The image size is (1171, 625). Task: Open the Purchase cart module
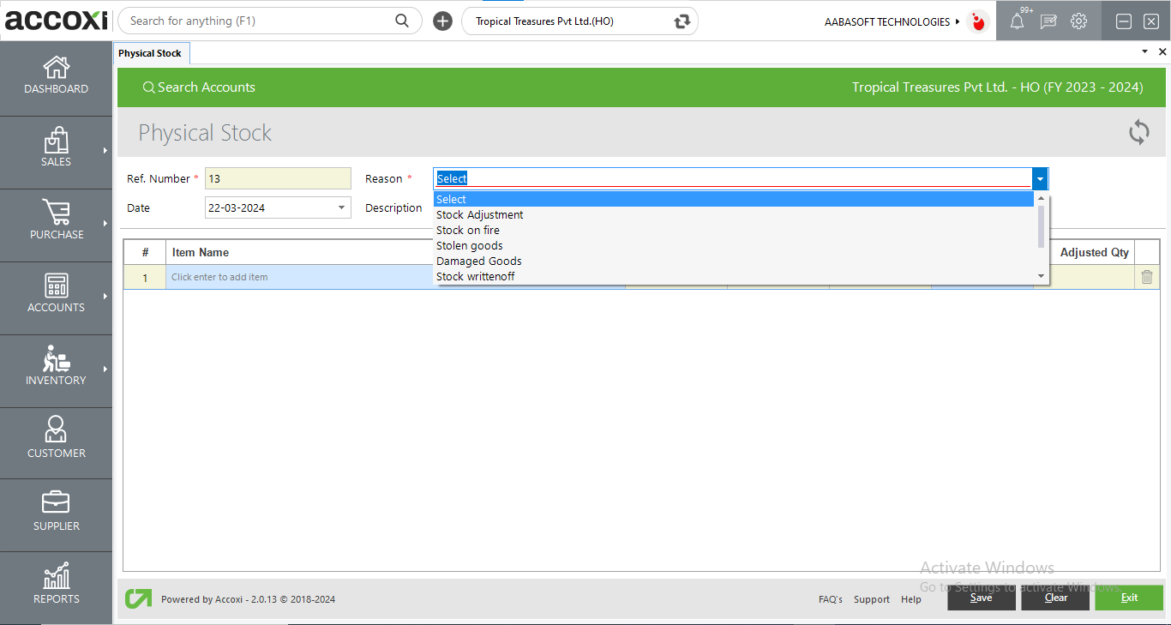56,213
